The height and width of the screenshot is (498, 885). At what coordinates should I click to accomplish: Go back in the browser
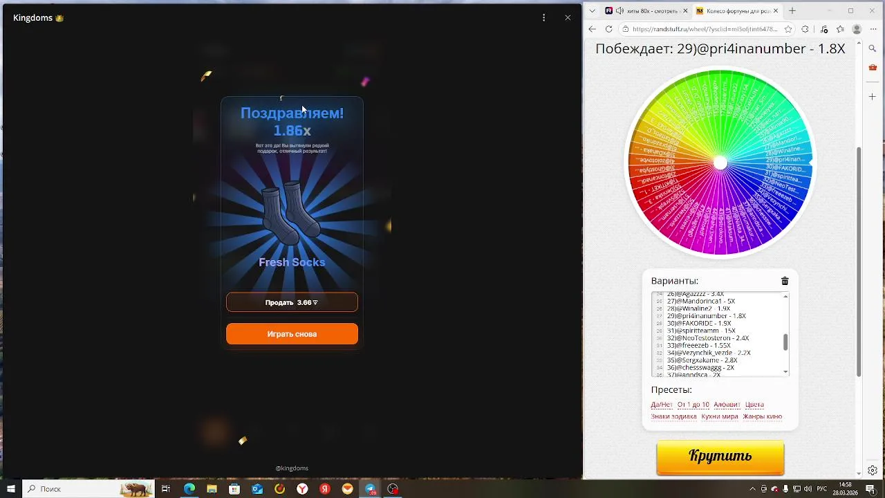(593, 29)
